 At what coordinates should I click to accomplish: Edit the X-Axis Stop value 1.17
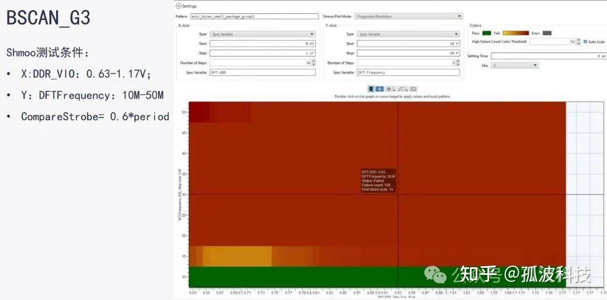263,53
